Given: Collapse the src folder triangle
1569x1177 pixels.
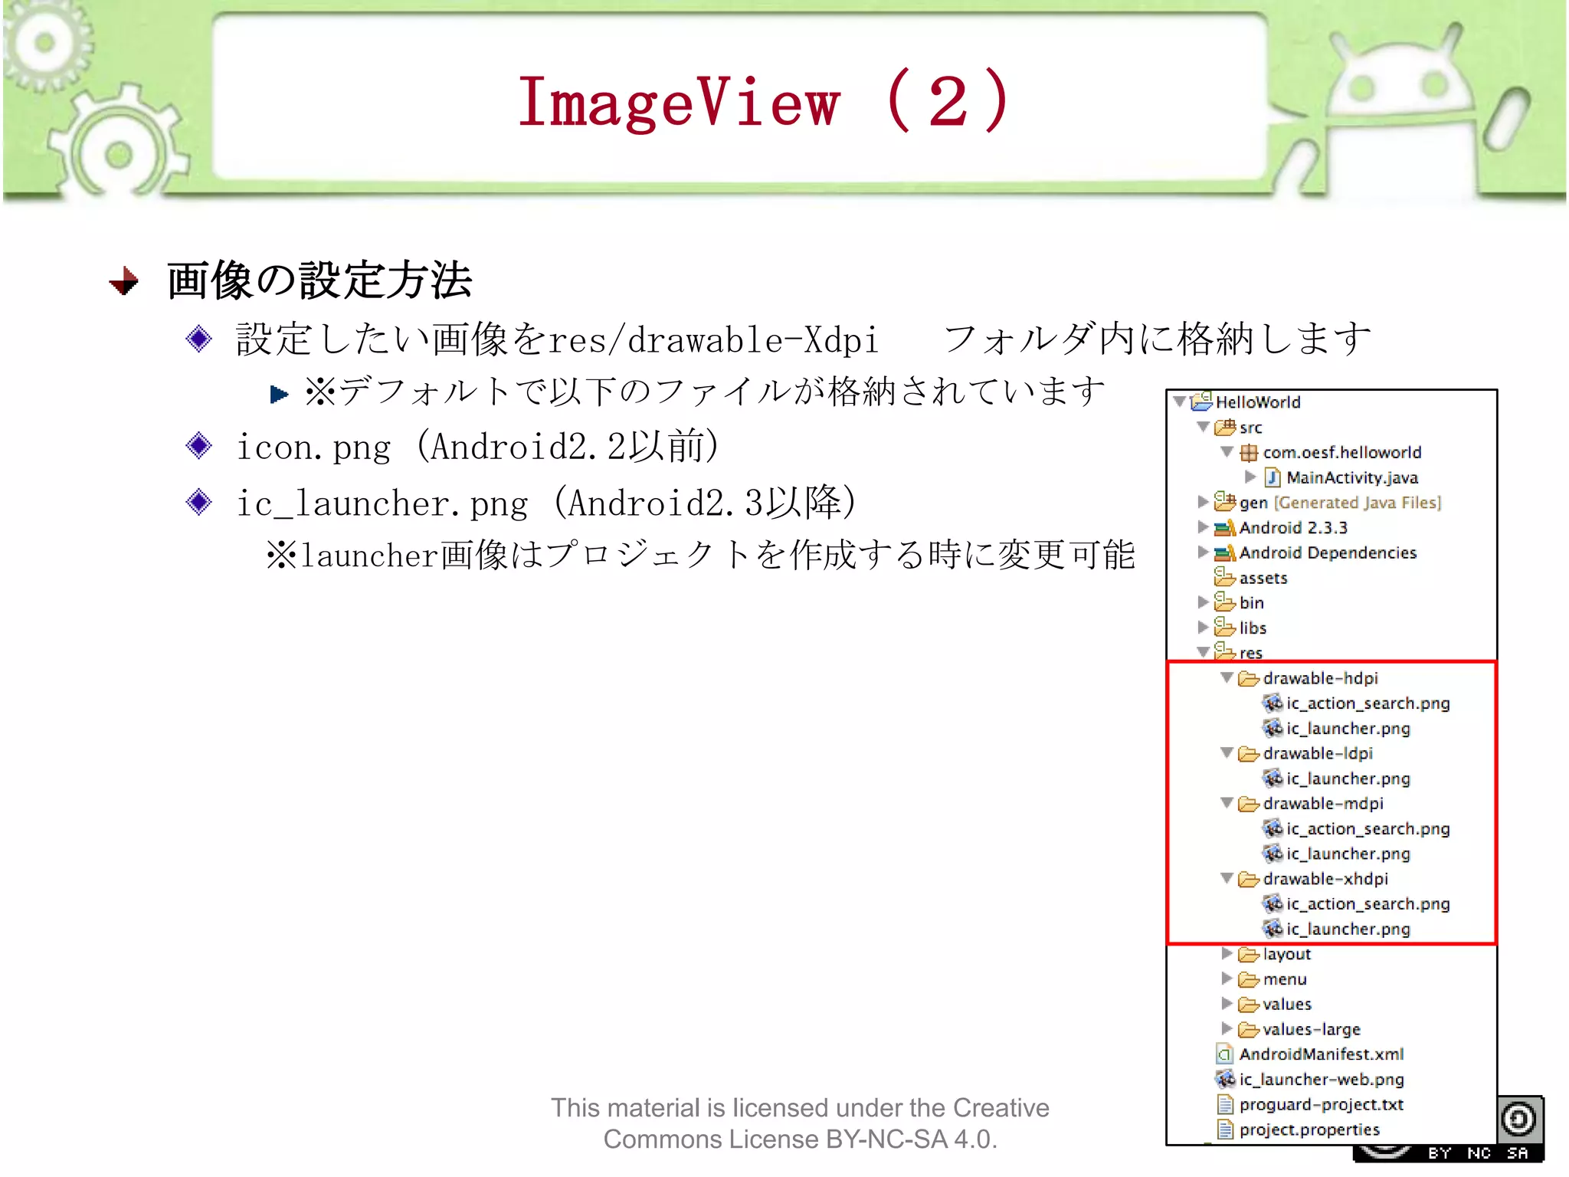Looking at the screenshot, I should (1204, 427).
